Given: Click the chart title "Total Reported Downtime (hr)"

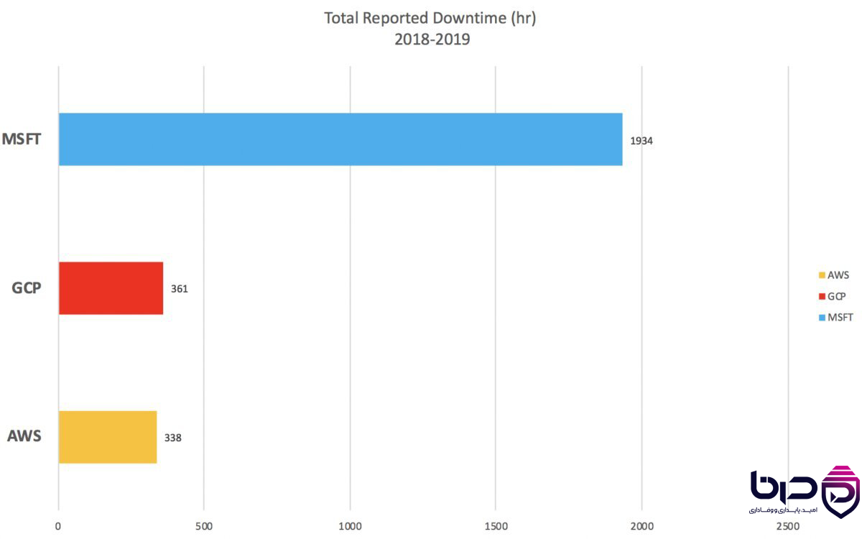Looking at the screenshot, I should [430, 19].
